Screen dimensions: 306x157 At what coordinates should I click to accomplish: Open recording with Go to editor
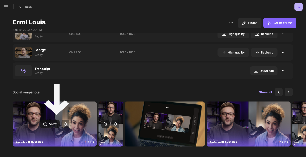click(x=280, y=23)
